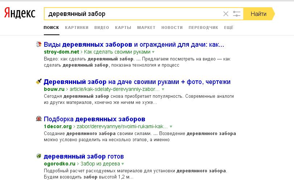Open the МАРКЕТ tab

coord(146,28)
